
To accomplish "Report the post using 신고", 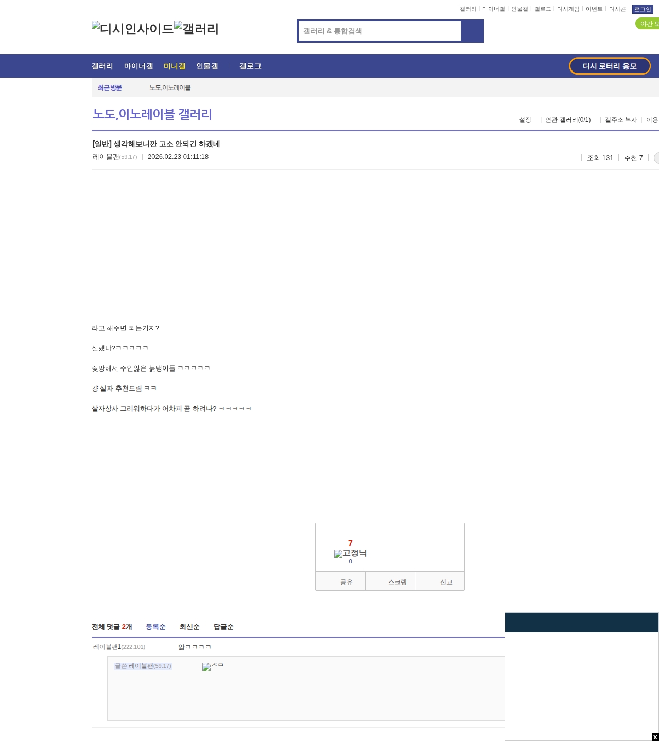I will pyautogui.click(x=440, y=581).
